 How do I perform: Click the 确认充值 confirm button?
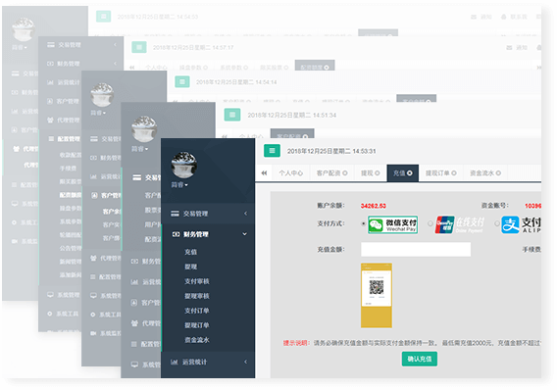(x=420, y=359)
